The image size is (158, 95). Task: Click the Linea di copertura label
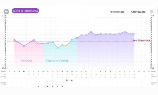click(x=141, y=40)
